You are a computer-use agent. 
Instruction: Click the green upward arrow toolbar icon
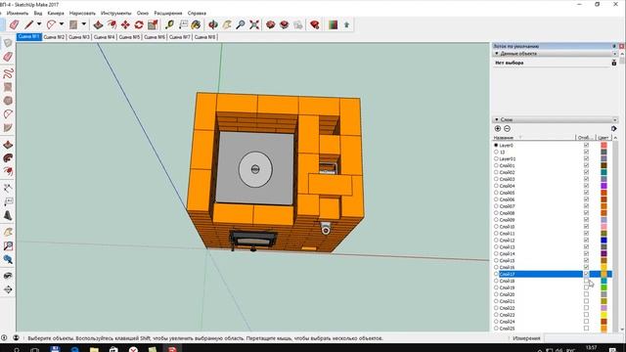coord(346,24)
